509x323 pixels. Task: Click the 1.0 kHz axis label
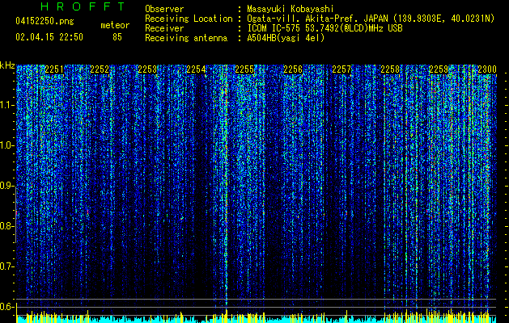6,145
